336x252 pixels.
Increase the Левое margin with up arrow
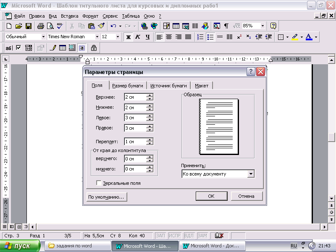click(x=150, y=116)
